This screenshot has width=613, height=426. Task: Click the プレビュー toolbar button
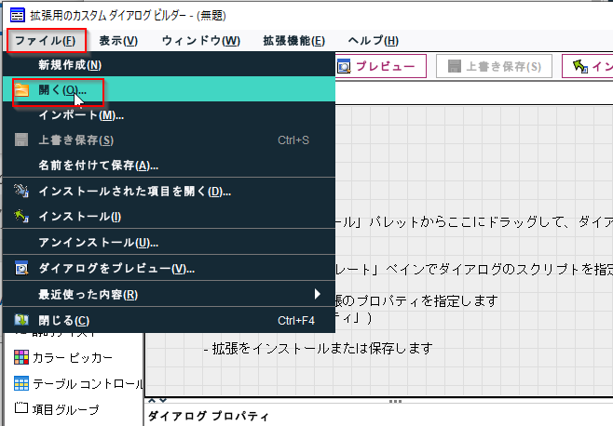click(380, 66)
